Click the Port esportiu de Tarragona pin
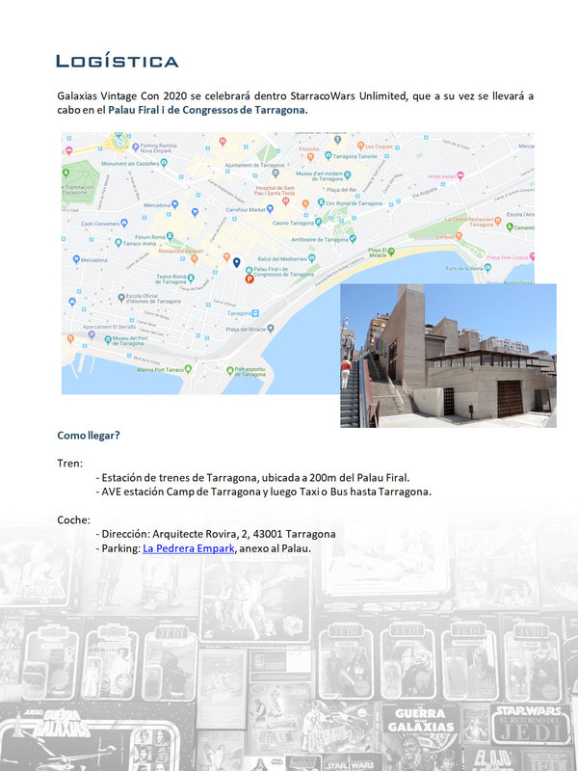 coord(229,371)
